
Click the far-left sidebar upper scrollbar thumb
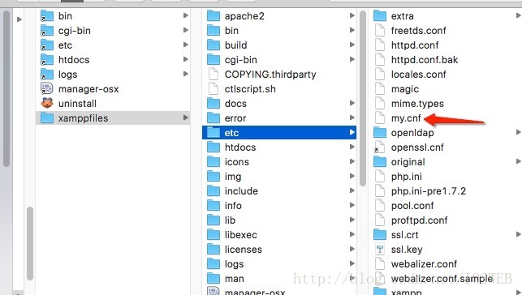(x=6, y=88)
